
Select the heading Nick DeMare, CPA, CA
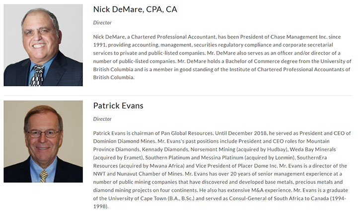click(x=135, y=9)
